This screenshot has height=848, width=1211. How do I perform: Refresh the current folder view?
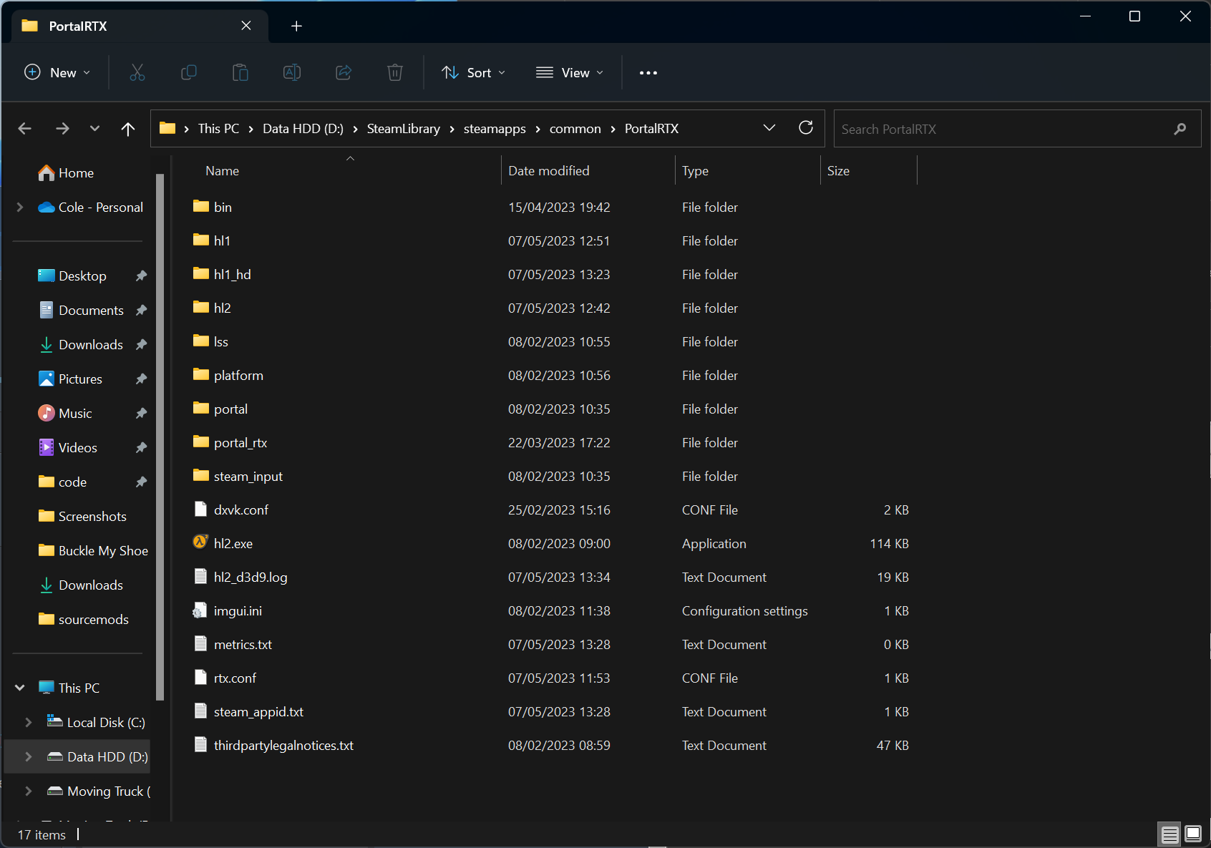(806, 128)
